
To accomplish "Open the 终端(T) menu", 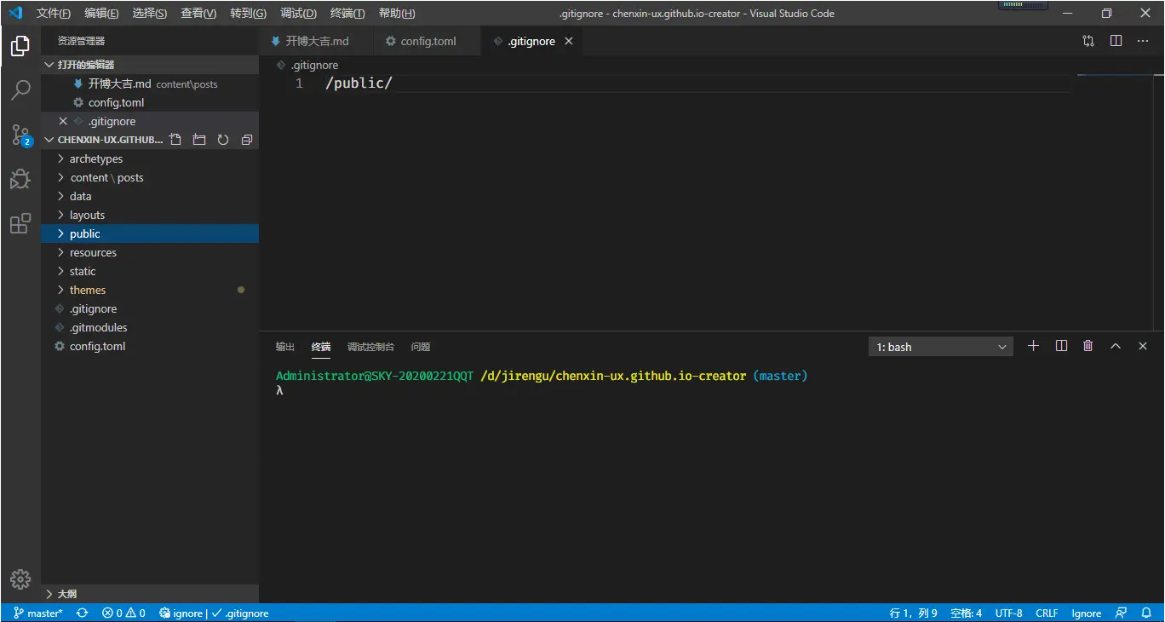I will [347, 14].
